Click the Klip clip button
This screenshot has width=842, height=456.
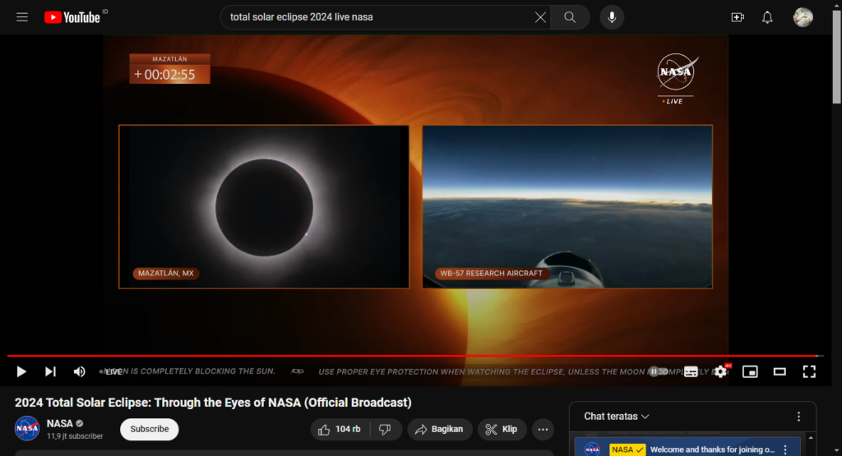coord(502,429)
